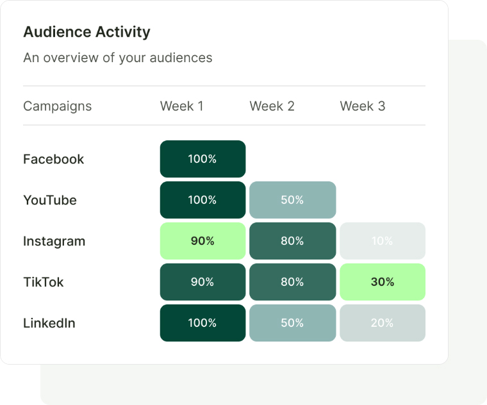The width and height of the screenshot is (487, 405).
Task: Click YouTube Week 2 50% cell
Action: pyautogui.click(x=292, y=200)
